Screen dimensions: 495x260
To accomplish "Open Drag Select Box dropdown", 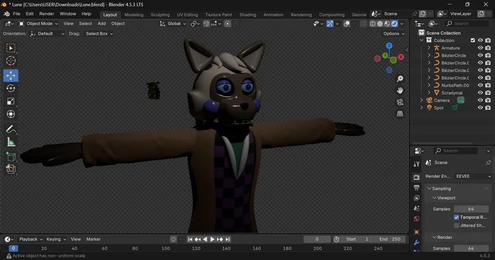I will coord(99,34).
